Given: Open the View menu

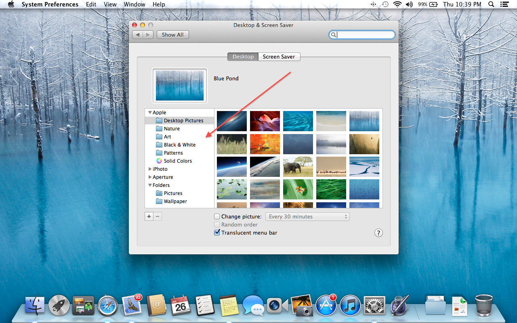Looking at the screenshot, I should point(110,4).
